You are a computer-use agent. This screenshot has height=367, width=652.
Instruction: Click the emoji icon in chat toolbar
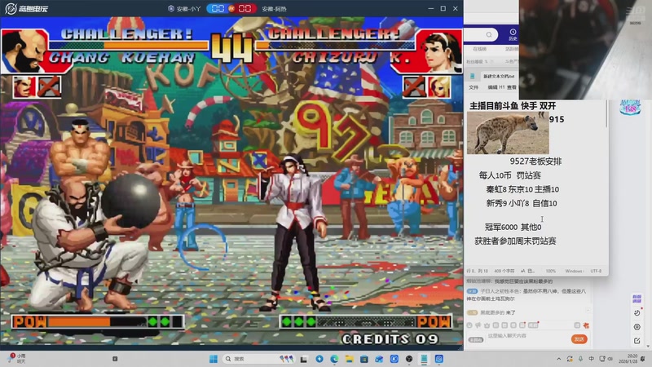[x=469, y=325]
